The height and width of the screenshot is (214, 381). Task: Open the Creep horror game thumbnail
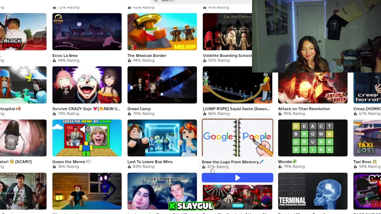pyautogui.click(x=367, y=88)
